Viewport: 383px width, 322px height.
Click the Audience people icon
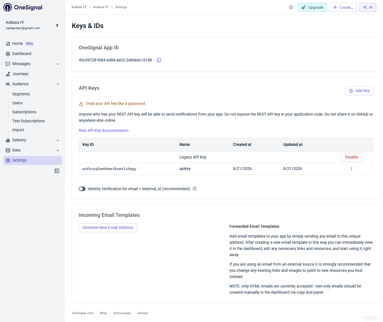click(8, 84)
